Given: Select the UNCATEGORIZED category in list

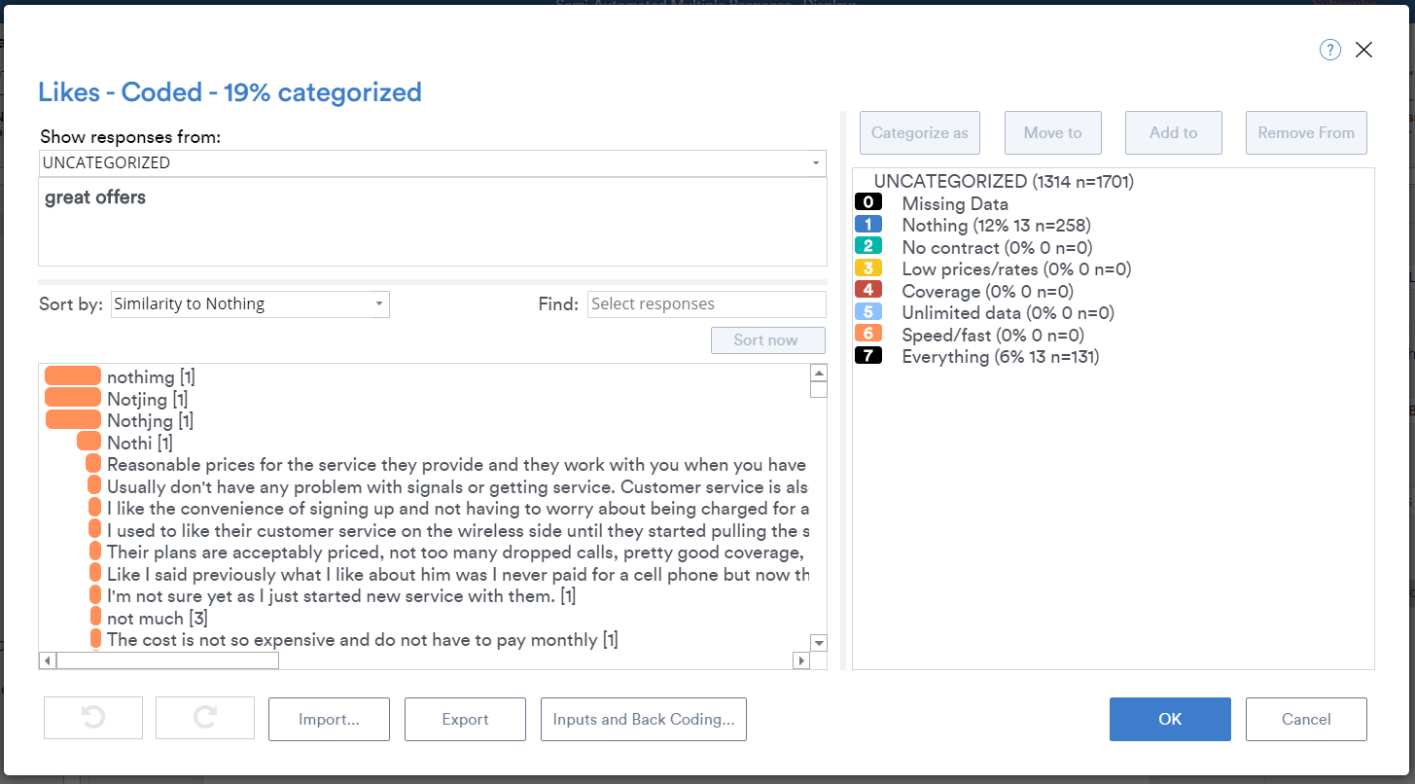Looking at the screenshot, I should [x=1003, y=181].
